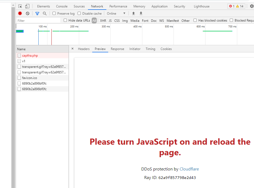Filter requests by Doc

click(154, 20)
